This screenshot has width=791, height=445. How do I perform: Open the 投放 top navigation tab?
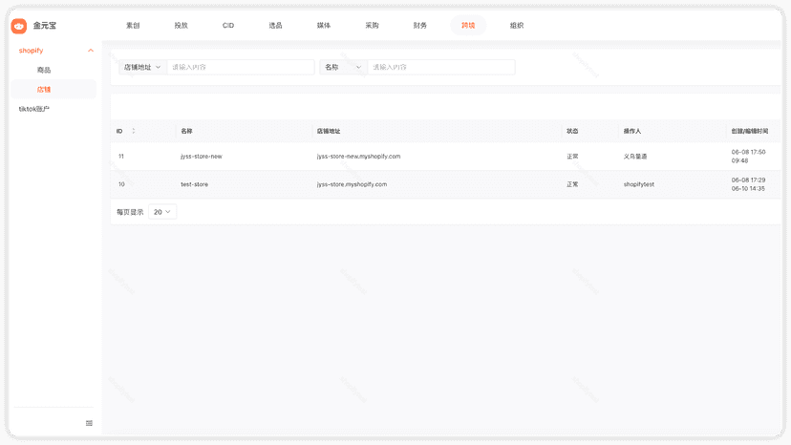(x=182, y=25)
